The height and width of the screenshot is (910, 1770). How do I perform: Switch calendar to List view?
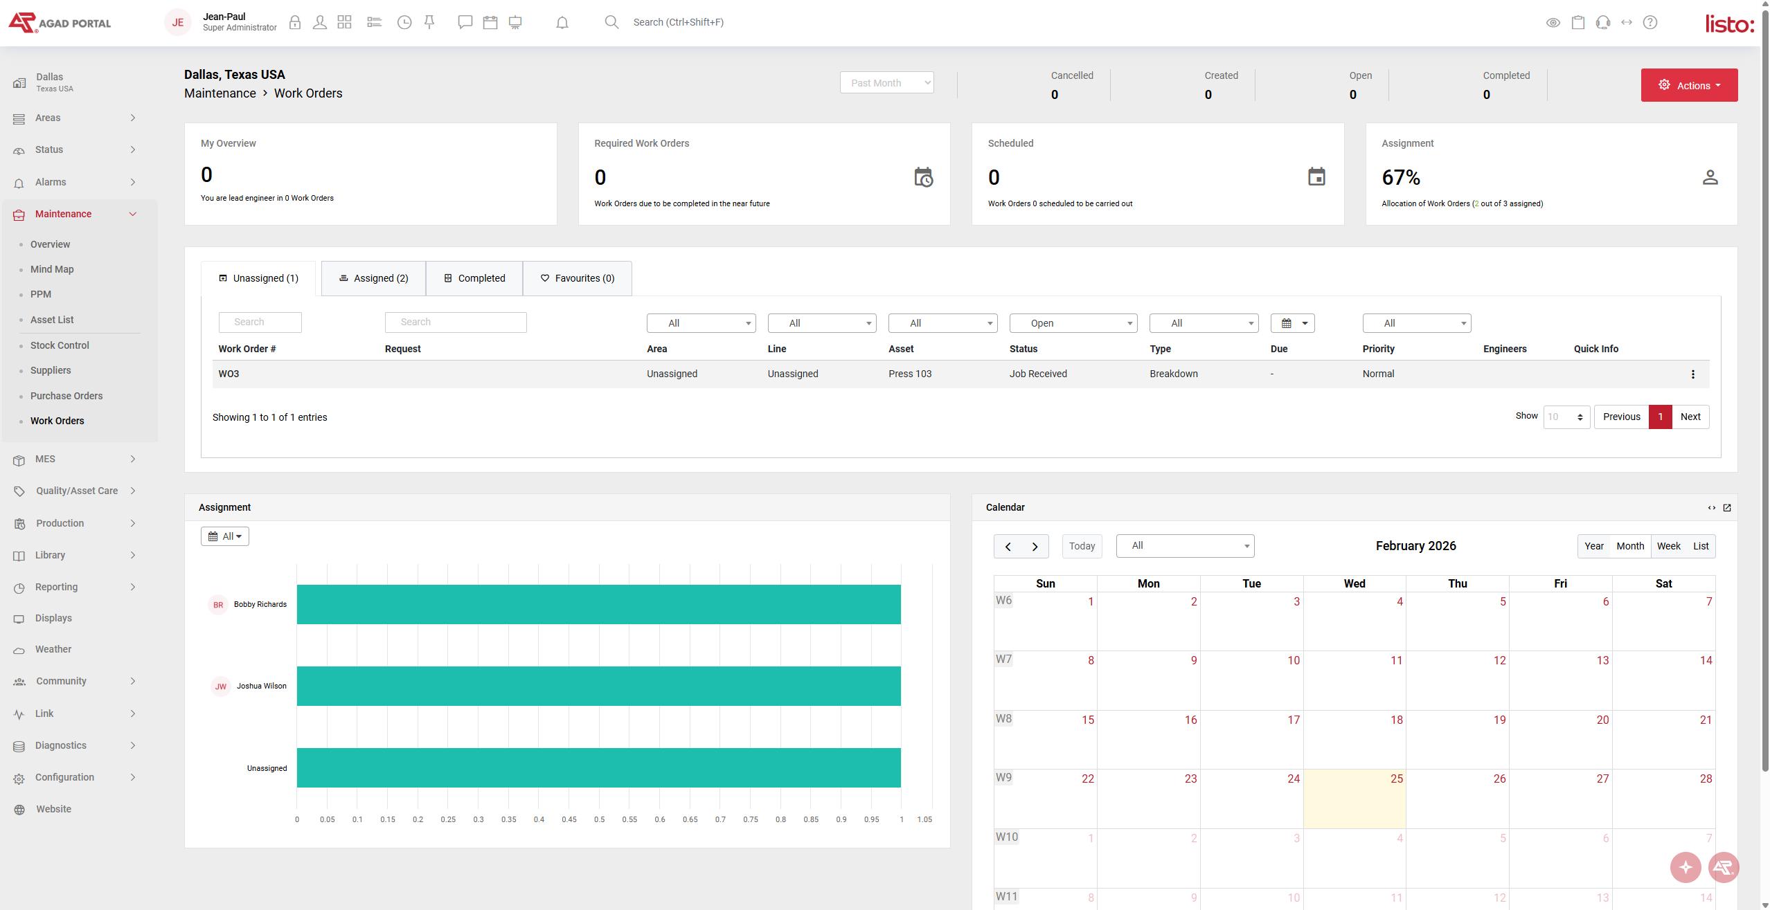click(1701, 546)
